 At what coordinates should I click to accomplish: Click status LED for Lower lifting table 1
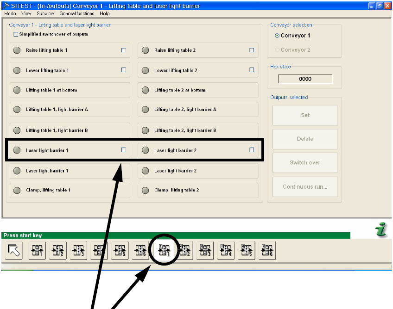click(17, 70)
